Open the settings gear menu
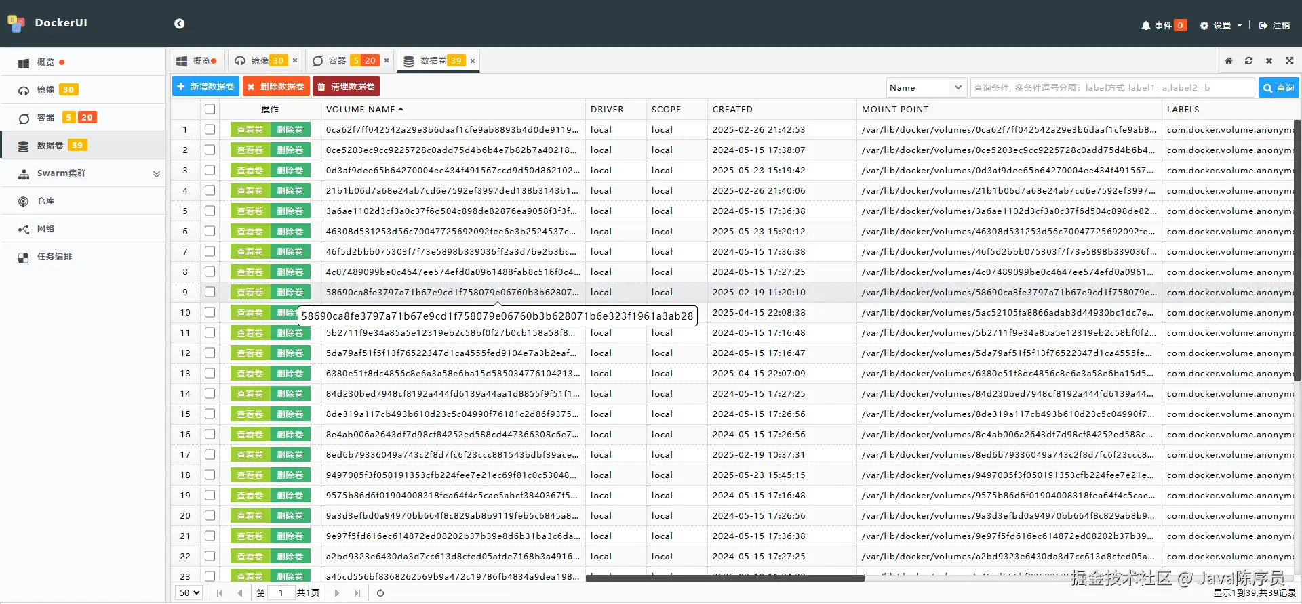Viewport: 1302px width, 604px height. pyautogui.click(x=1221, y=26)
